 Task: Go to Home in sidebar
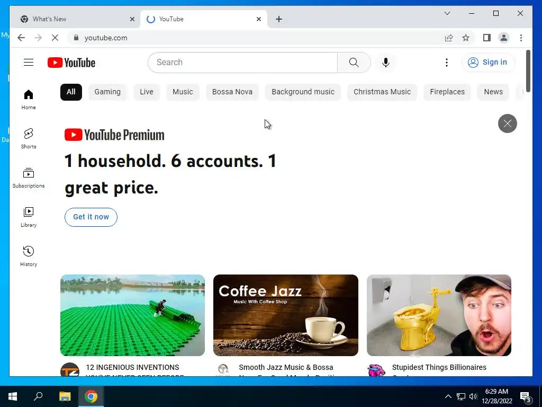[x=29, y=100]
